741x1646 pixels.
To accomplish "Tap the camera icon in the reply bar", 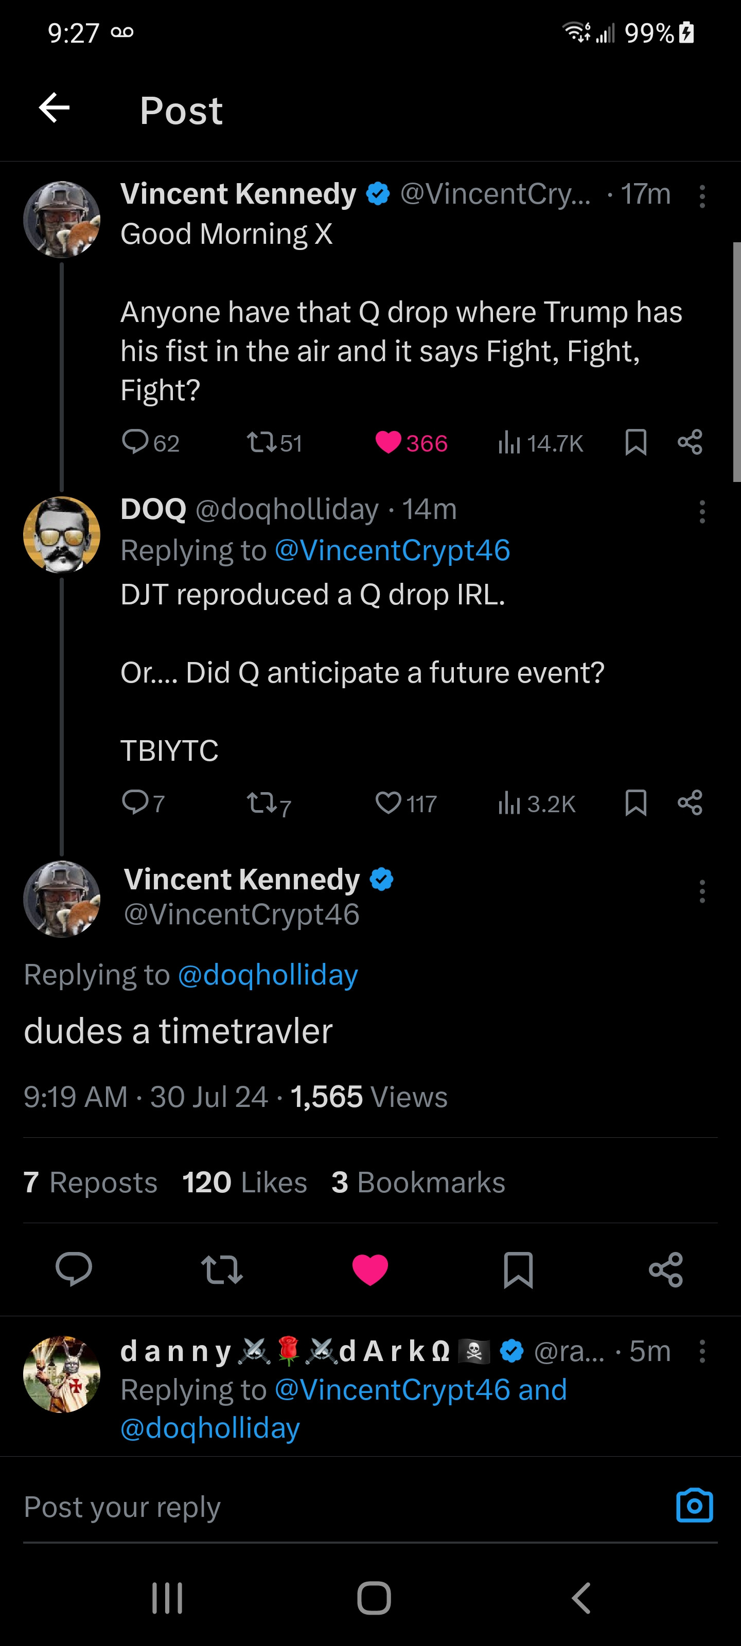I will [x=694, y=1506].
